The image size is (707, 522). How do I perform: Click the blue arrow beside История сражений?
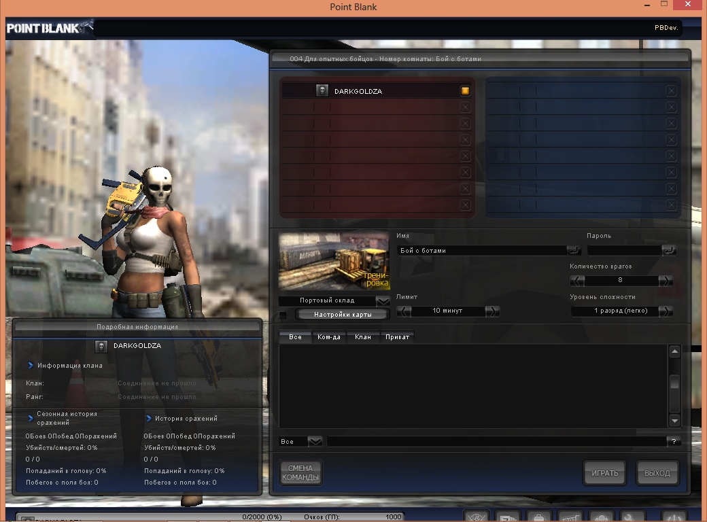tap(149, 418)
